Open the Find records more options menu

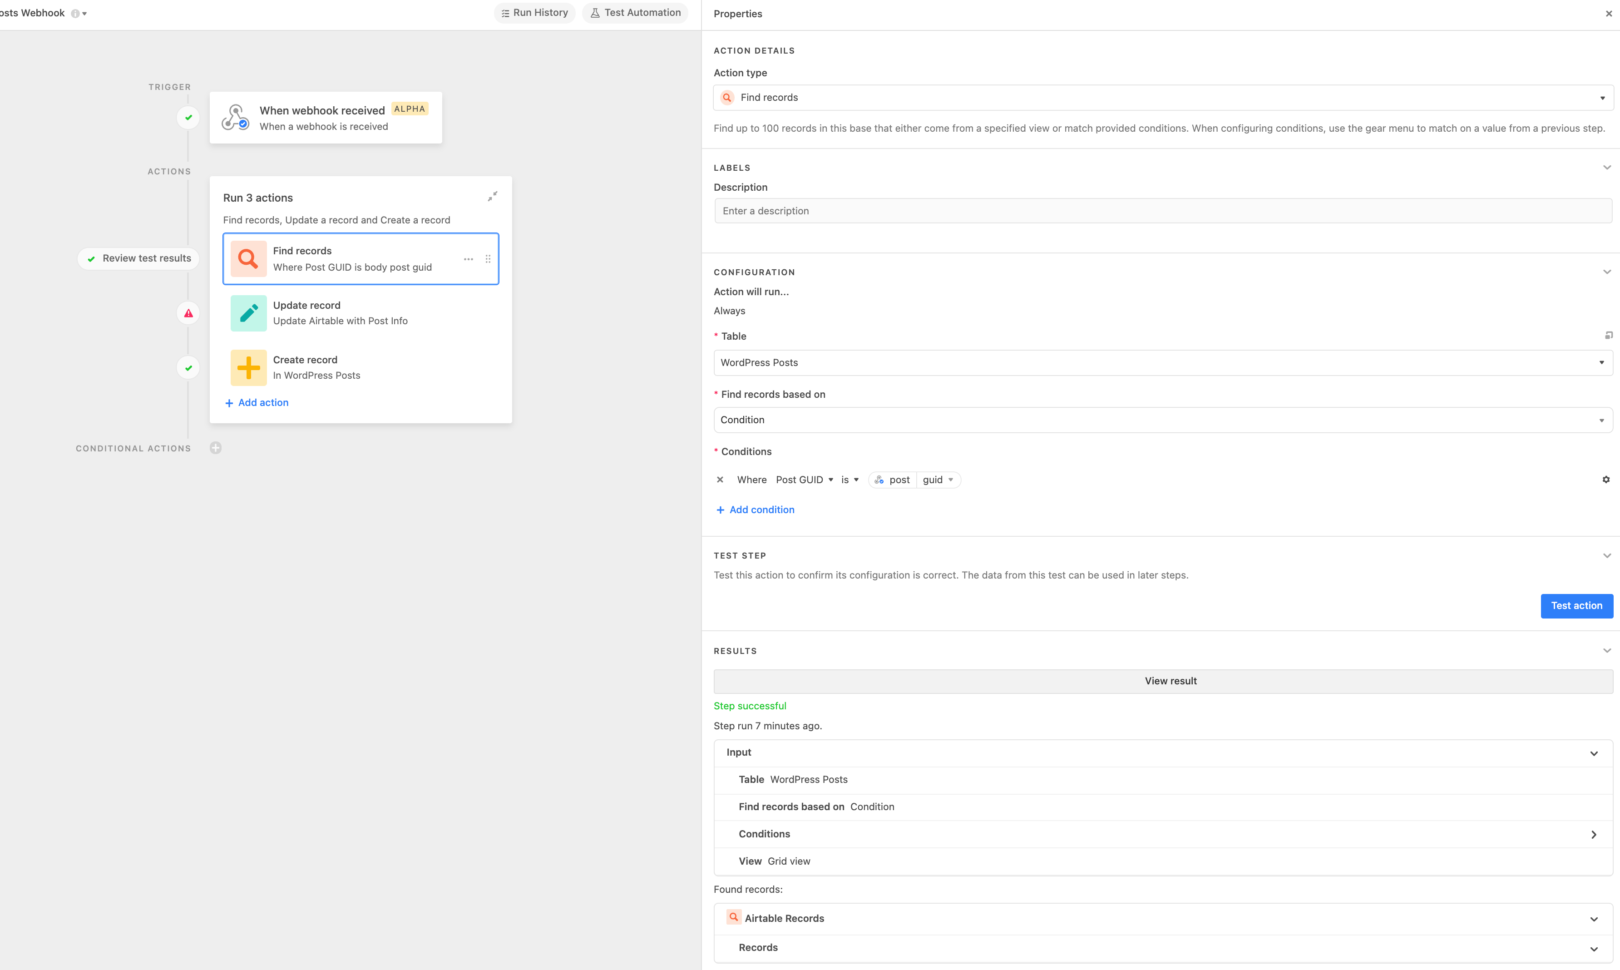469,259
